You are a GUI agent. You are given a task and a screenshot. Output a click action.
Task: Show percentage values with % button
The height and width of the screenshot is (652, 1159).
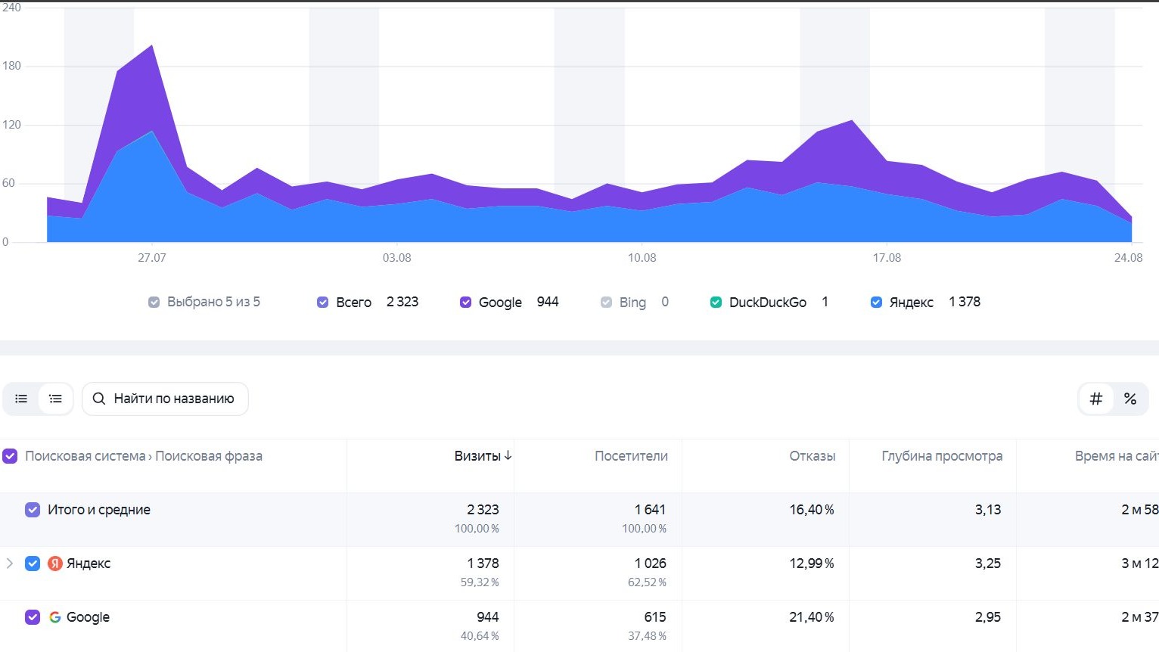pos(1130,399)
